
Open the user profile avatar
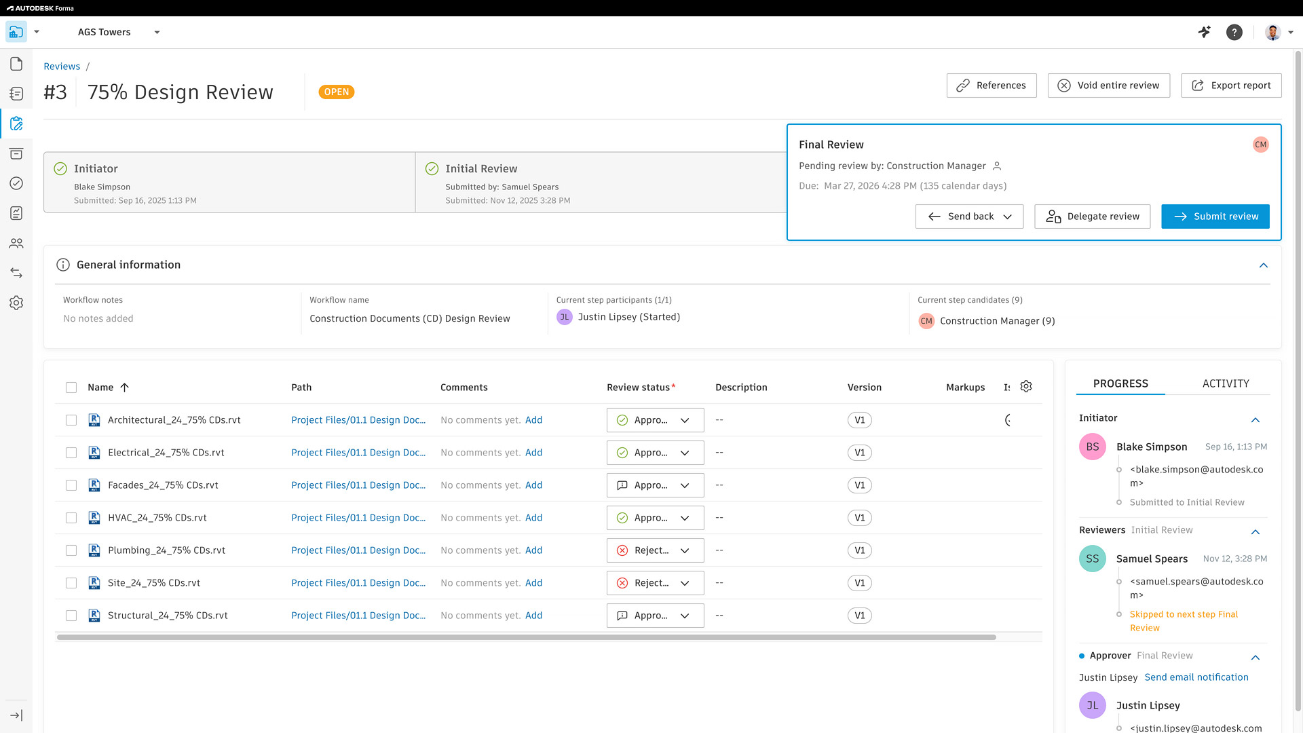pyautogui.click(x=1272, y=32)
